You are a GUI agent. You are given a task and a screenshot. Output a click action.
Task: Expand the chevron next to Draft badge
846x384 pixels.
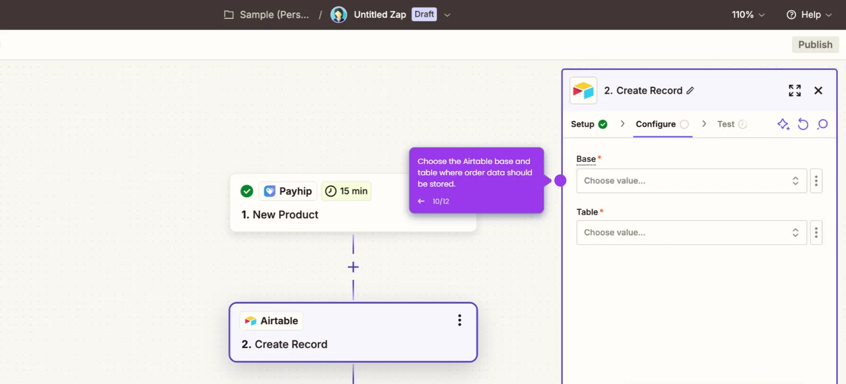point(447,15)
